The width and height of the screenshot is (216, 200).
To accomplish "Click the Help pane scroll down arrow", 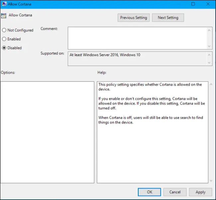I will point(211,180).
